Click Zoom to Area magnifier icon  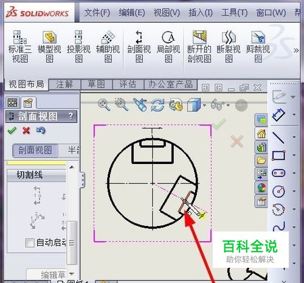tap(121, 104)
